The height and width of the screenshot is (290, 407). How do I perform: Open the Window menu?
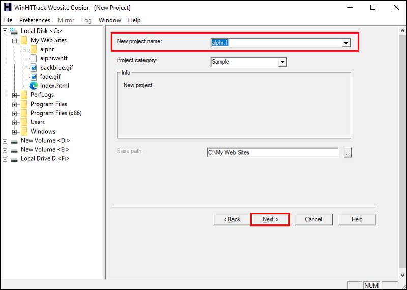[x=109, y=20]
